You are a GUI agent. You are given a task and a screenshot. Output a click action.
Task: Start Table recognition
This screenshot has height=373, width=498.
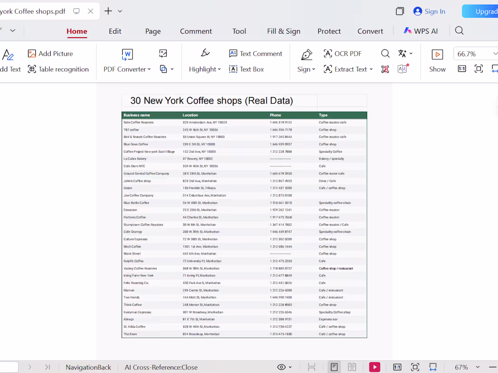pyautogui.click(x=58, y=69)
